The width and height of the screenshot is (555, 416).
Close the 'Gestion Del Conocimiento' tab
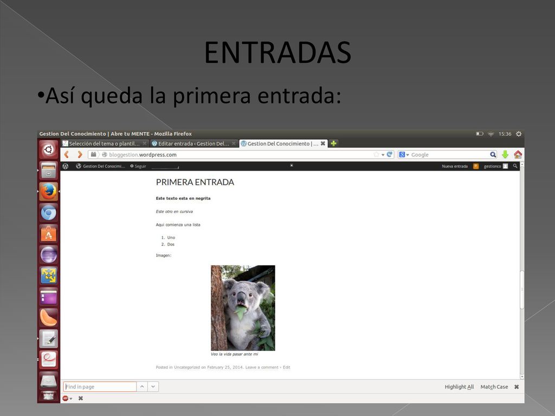click(x=323, y=144)
